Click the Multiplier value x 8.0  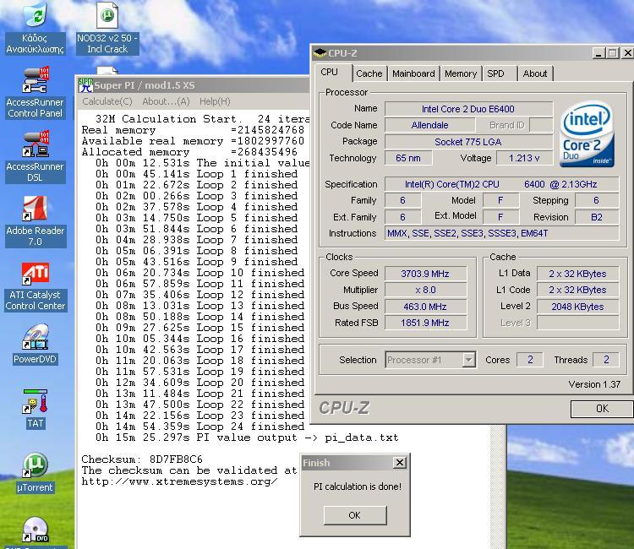[425, 290]
